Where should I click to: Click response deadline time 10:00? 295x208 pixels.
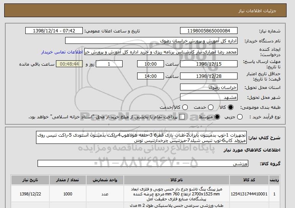click(151, 64)
